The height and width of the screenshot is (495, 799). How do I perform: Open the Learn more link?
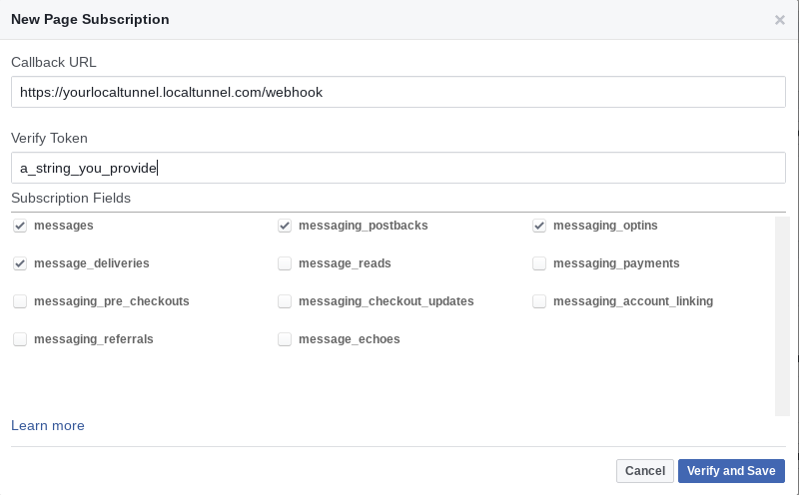pos(48,426)
